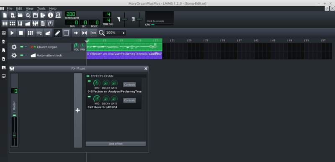335x162 pixels.
Task: Open the My Presets sidebar tab
Action: pyautogui.click(x=3, y=58)
